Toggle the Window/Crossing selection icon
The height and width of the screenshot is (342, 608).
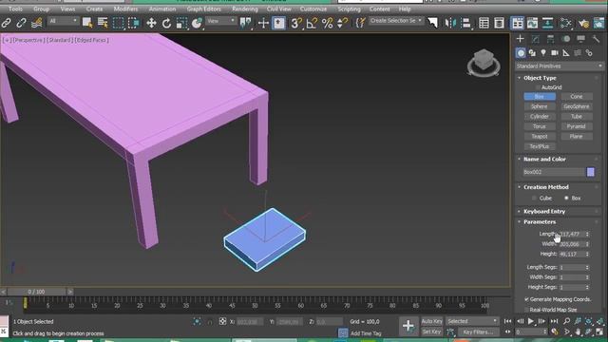point(133,23)
